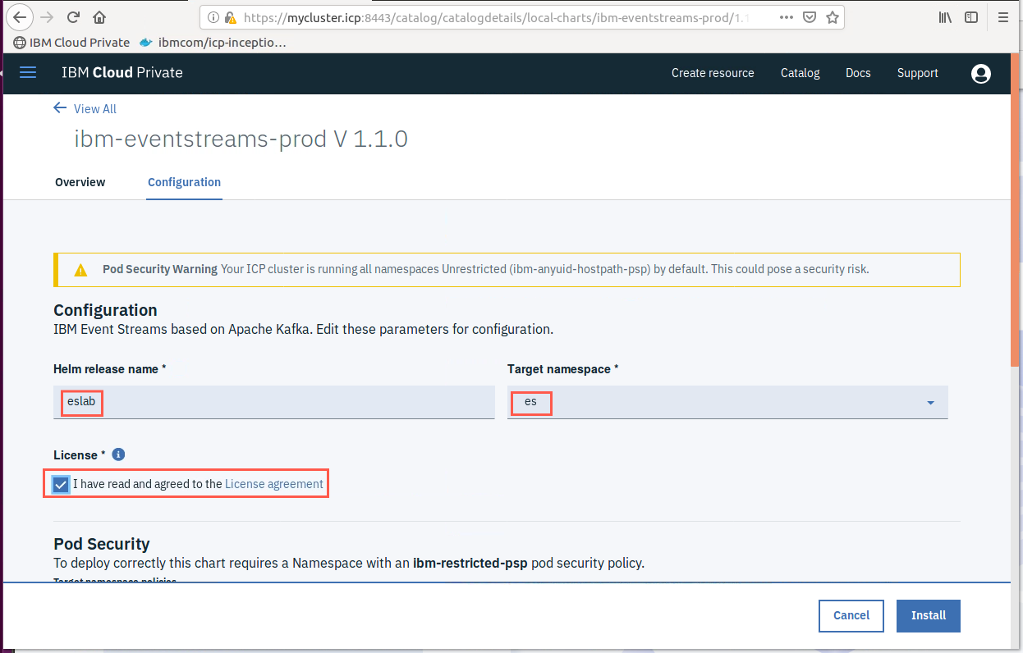Open the Catalog header link
The width and height of the screenshot is (1023, 653).
(800, 73)
